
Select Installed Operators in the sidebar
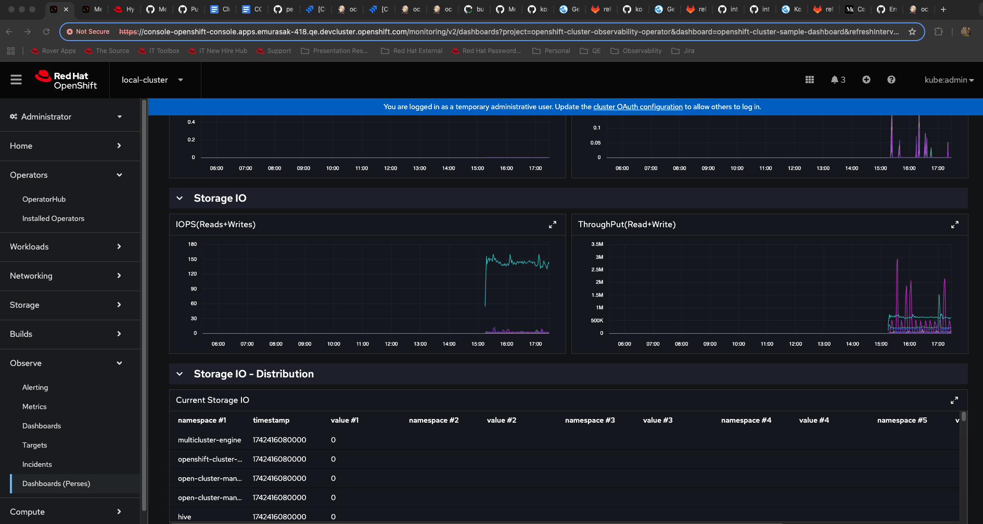click(x=53, y=219)
